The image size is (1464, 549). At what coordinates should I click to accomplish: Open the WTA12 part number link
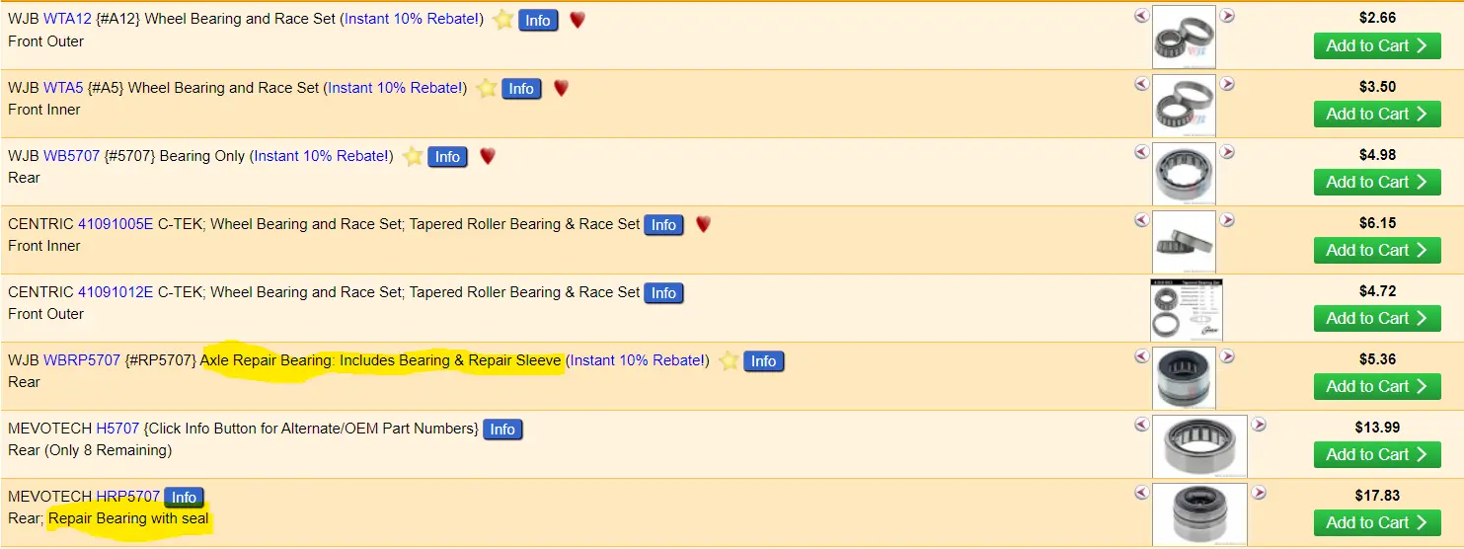click(x=67, y=20)
